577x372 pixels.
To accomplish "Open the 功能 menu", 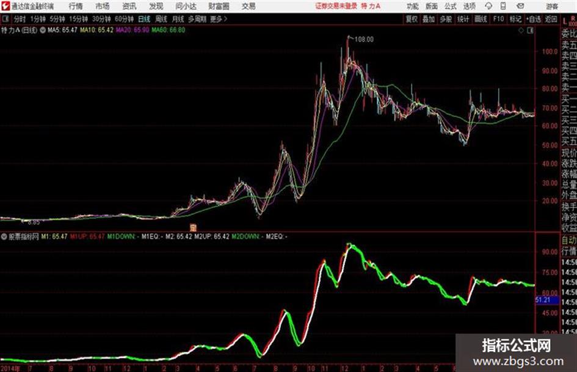I will coord(413,6).
